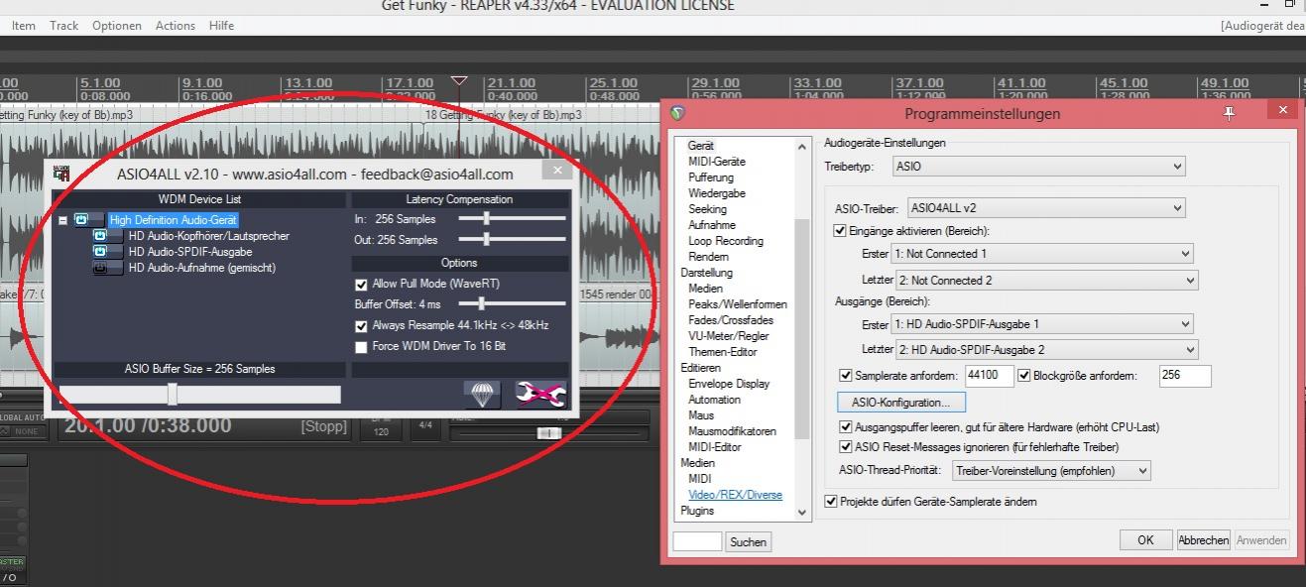This screenshot has height=587, width=1306.
Task: Select Loop Recording in settings tree
Action: coord(726,241)
